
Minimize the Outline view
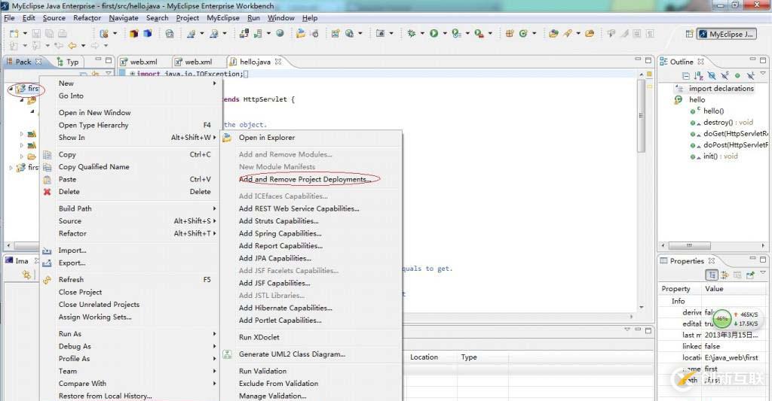click(x=752, y=59)
